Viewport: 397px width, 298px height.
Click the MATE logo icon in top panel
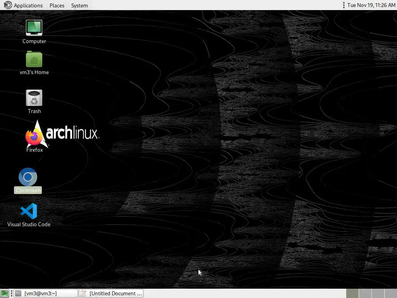pos(8,5)
